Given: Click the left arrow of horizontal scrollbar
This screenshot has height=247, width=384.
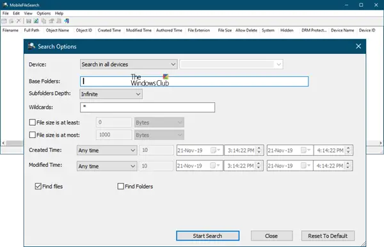Looking at the screenshot, I should (3, 143).
